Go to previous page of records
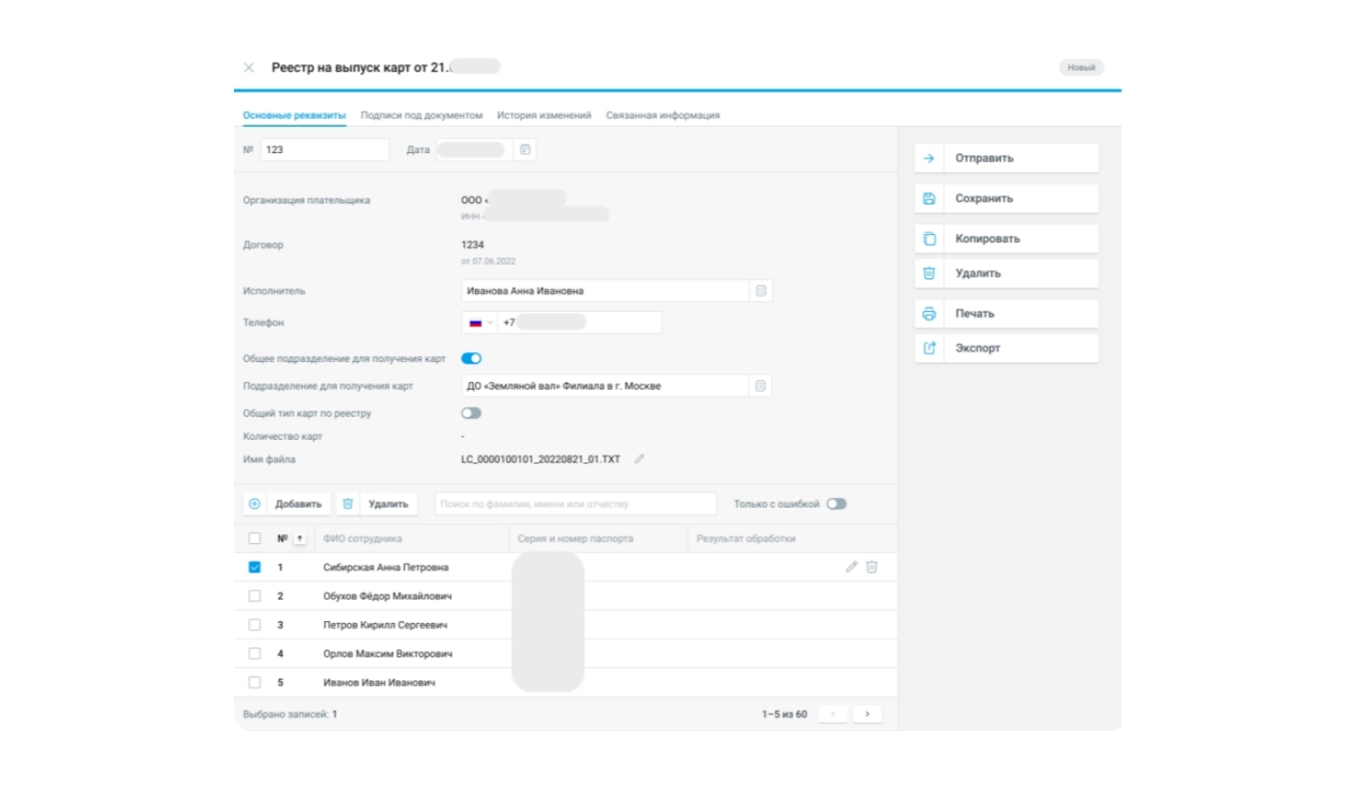 click(x=833, y=715)
